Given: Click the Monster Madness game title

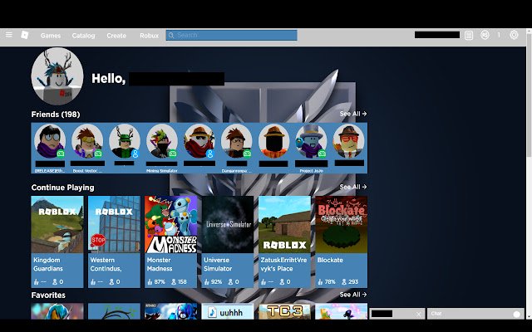Looking at the screenshot, I should 160,264.
